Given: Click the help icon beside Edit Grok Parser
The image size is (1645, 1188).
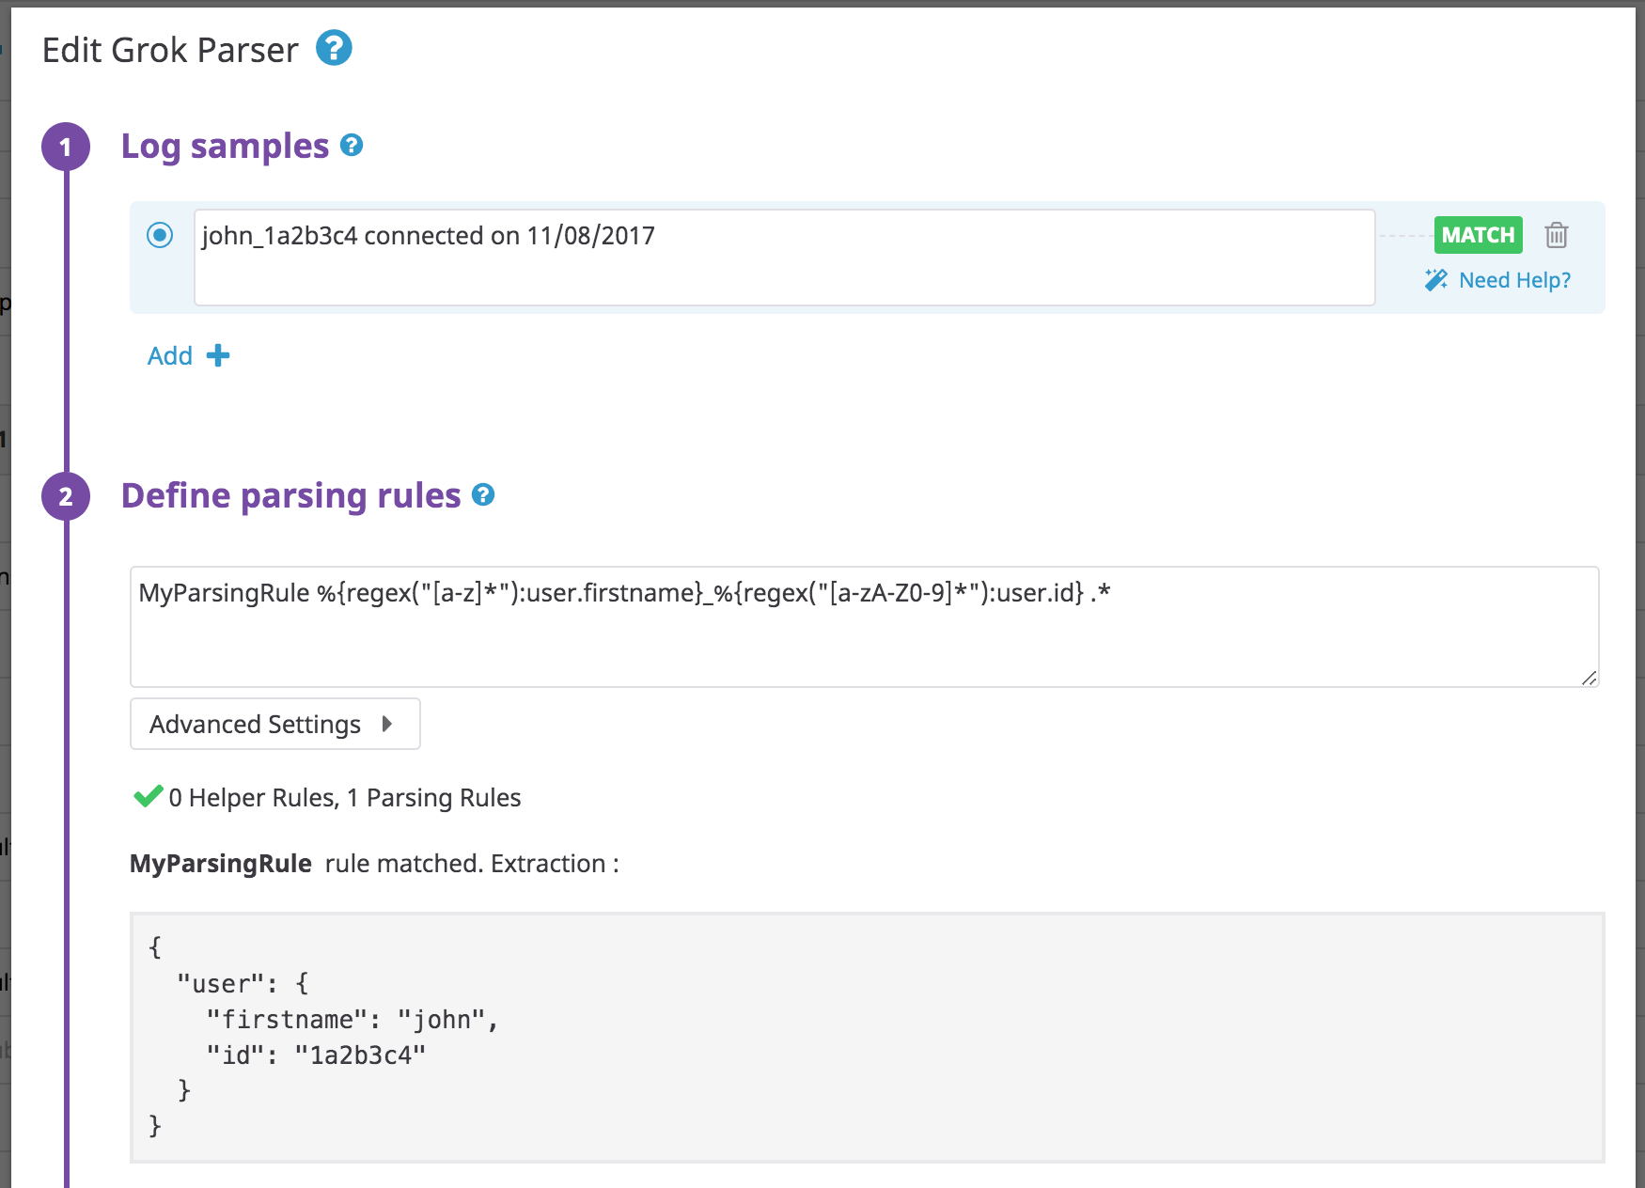Looking at the screenshot, I should (334, 48).
